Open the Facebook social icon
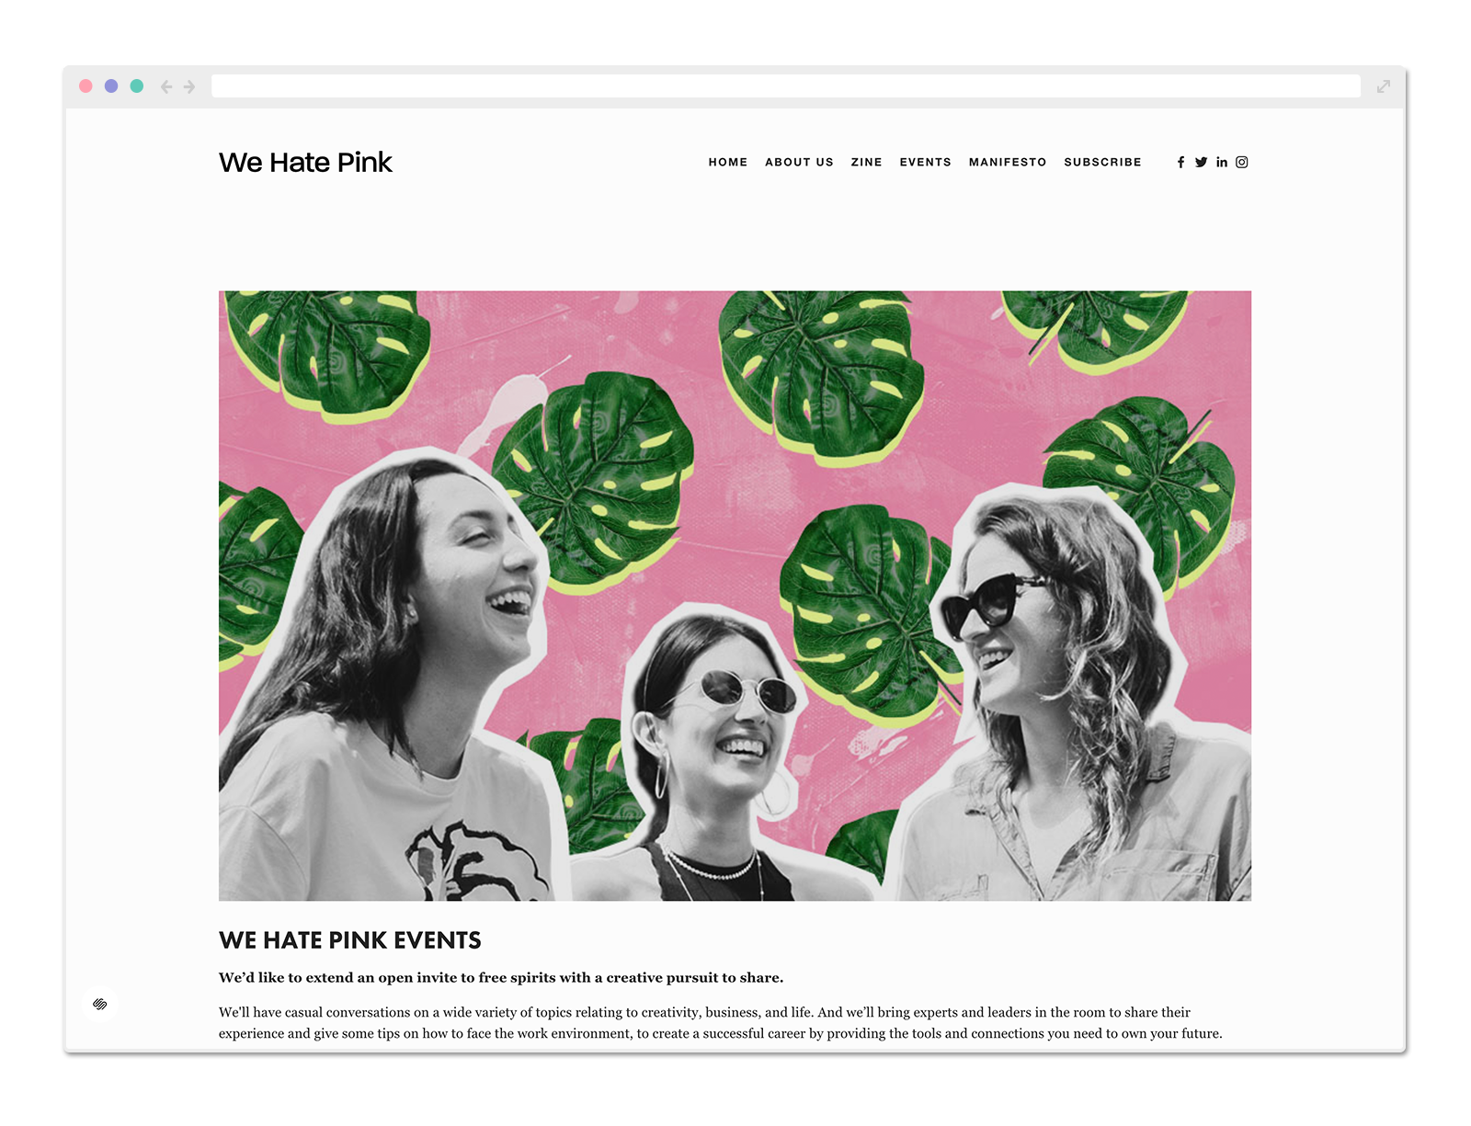The width and height of the screenshot is (1471, 1126). (x=1180, y=162)
